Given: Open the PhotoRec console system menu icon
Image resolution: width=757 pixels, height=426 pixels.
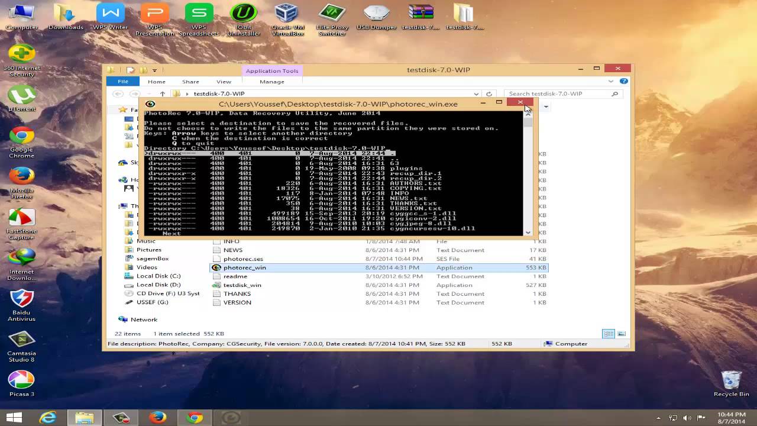Looking at the screenshot, I should (x=150, y=104).
